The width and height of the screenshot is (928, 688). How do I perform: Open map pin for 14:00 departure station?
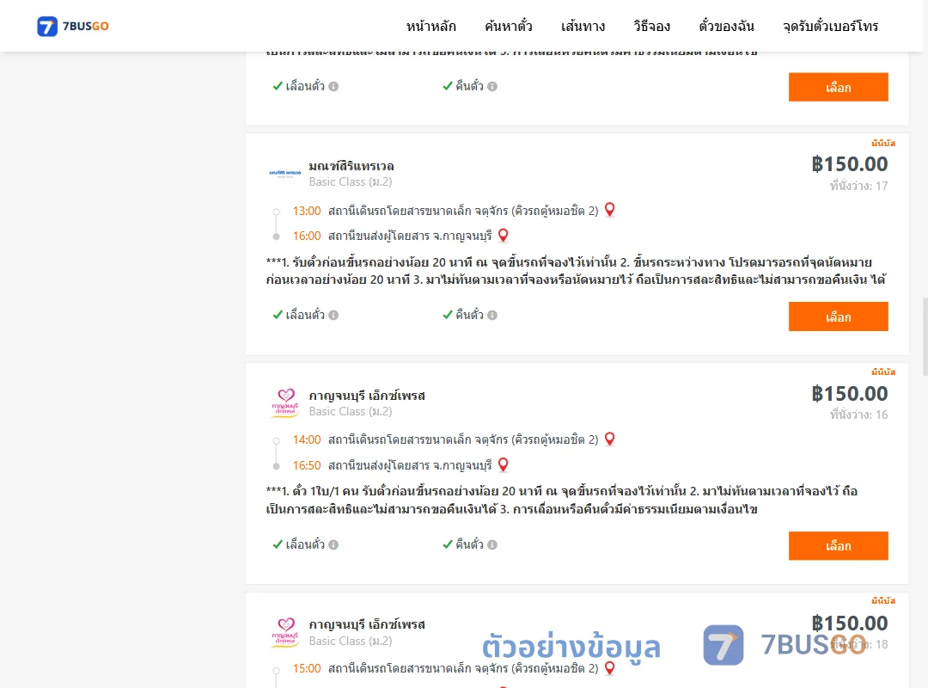coord(609,439)
